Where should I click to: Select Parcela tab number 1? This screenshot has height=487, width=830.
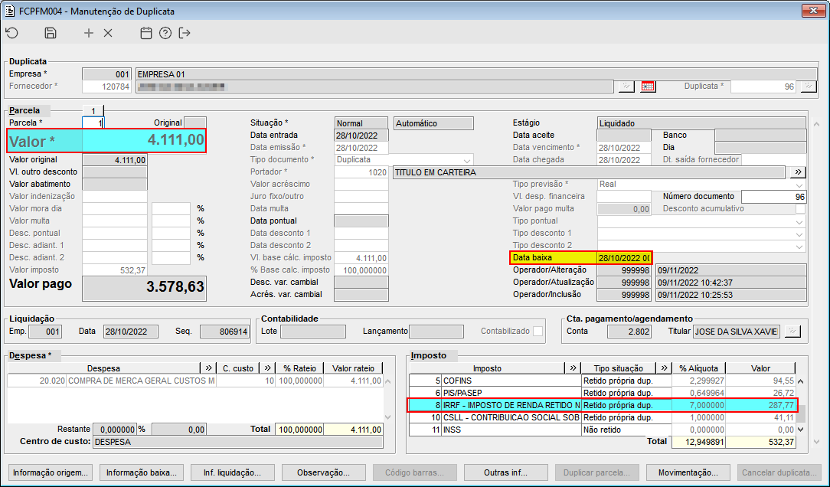93,110
